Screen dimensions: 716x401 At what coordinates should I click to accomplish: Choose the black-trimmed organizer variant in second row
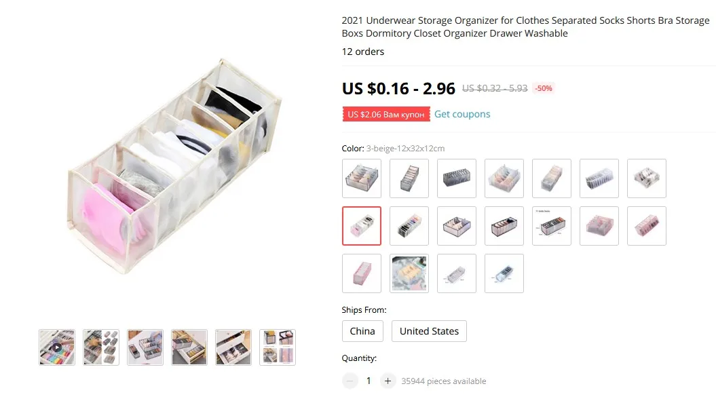pos(504,226)
